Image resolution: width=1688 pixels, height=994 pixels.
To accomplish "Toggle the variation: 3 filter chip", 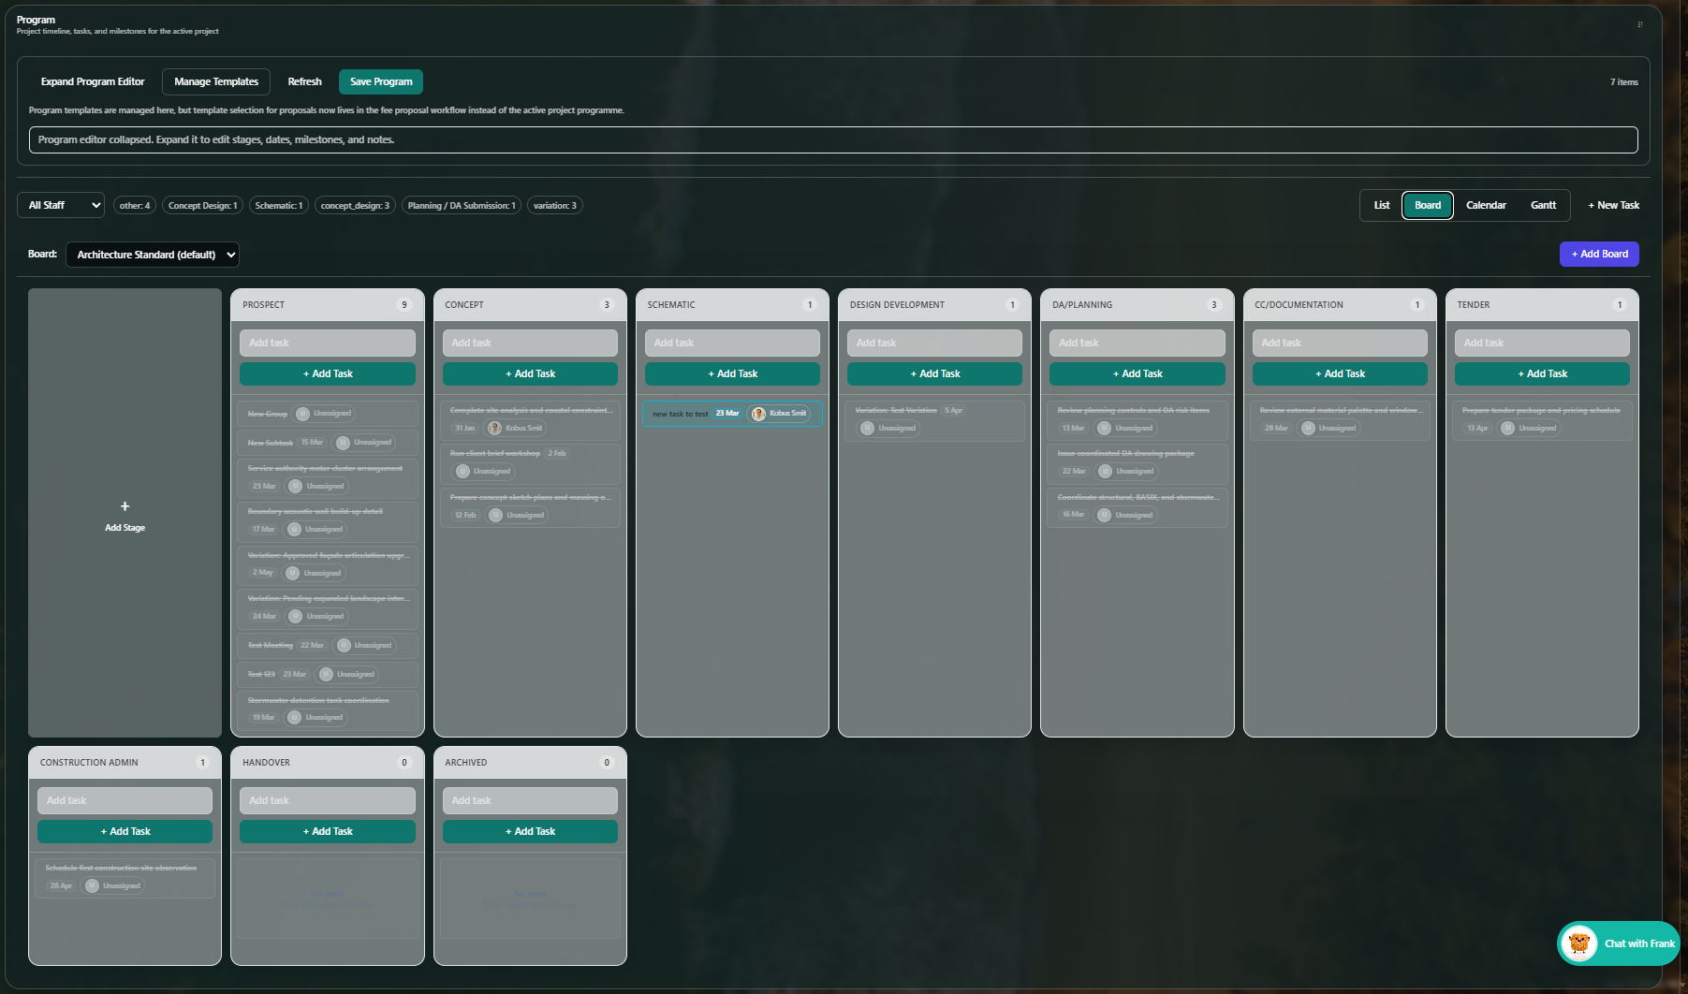I will point(554,205).
